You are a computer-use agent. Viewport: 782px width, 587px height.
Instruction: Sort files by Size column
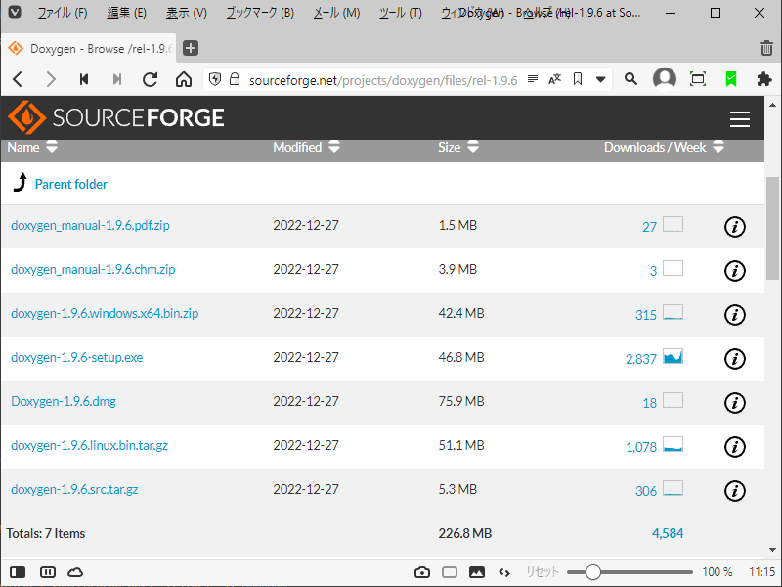click(458, 148)
